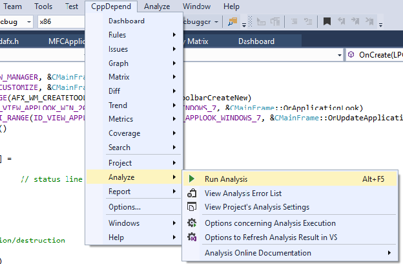Choose View Analysis Error List
Screen dimensions: 403x264
click(x=291, y=193)
